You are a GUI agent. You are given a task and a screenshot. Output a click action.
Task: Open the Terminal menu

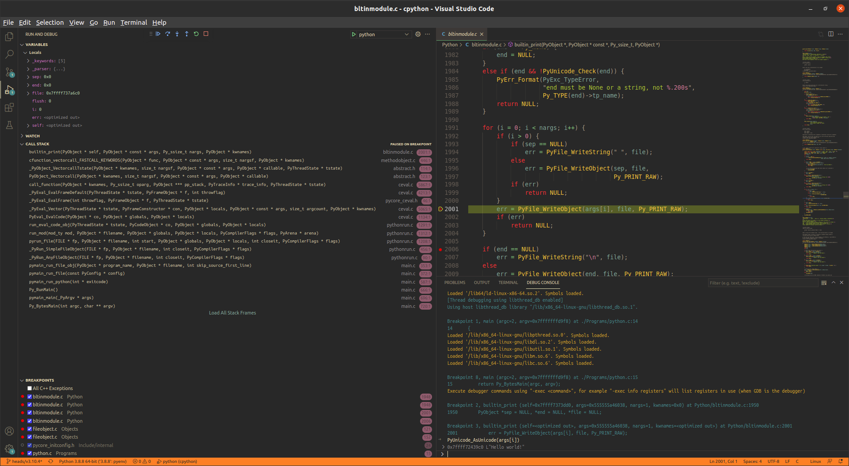(x=134, y=23)
